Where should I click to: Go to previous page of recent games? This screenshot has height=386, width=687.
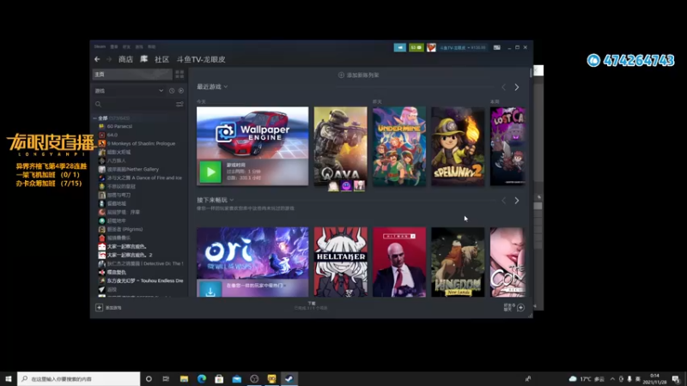point(503,87)
